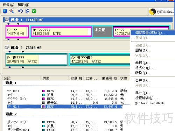175x131 pixels.
Task: Select the C: partition block
Action: (17, 32)
